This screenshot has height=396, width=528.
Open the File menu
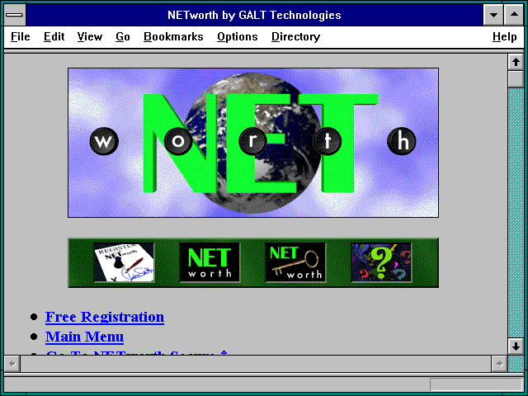[x=20, y=36]
